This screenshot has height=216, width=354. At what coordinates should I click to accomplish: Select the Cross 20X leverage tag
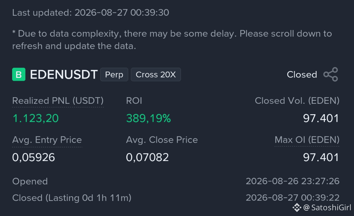point(156,74)
